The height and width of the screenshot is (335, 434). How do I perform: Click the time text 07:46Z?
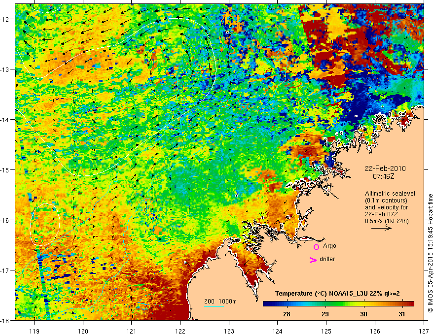point(383,176)
